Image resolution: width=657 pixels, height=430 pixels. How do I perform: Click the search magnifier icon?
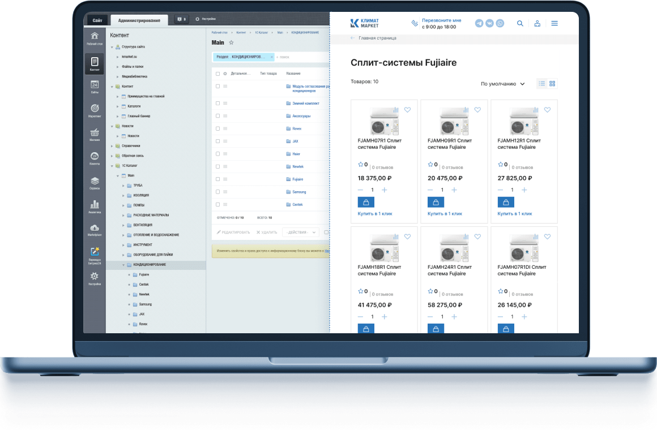click(x=520, y=23)
